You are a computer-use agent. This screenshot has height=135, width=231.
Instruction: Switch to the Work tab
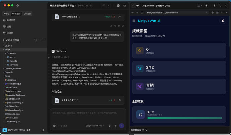[x=6, y=14]
